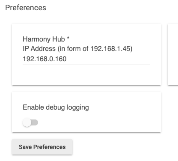
Task: Focus the Harmony Hub IP address field
Action: click(x=86, y=59)
